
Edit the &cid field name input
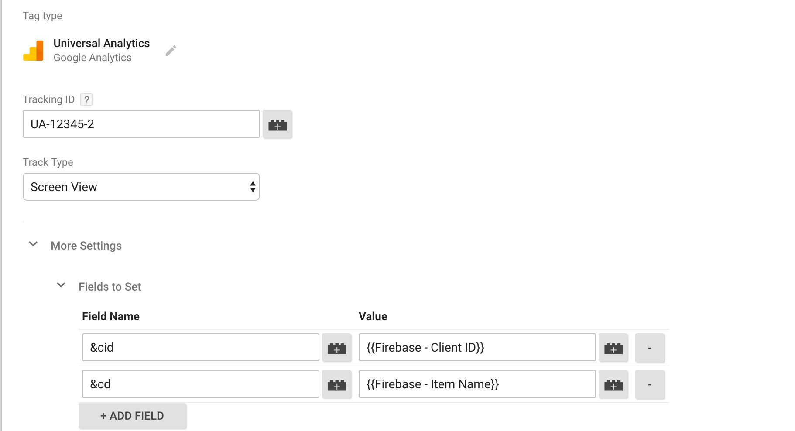coord(201,347)
